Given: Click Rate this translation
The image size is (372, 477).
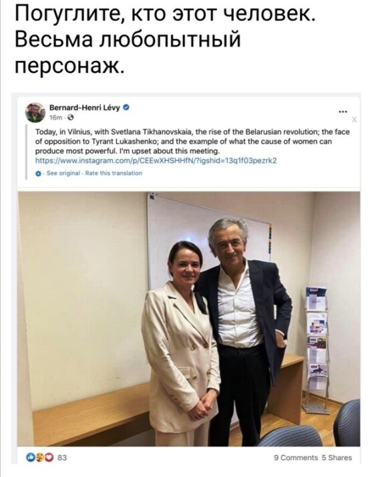Looking at the screenshot, I should [114, 173].
